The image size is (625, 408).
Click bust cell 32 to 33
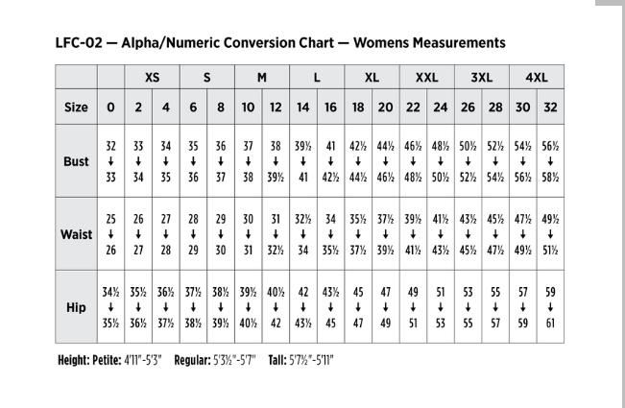(110, 161)
